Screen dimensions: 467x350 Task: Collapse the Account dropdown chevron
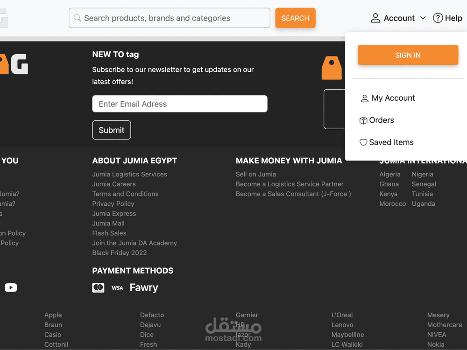point(423,18)
